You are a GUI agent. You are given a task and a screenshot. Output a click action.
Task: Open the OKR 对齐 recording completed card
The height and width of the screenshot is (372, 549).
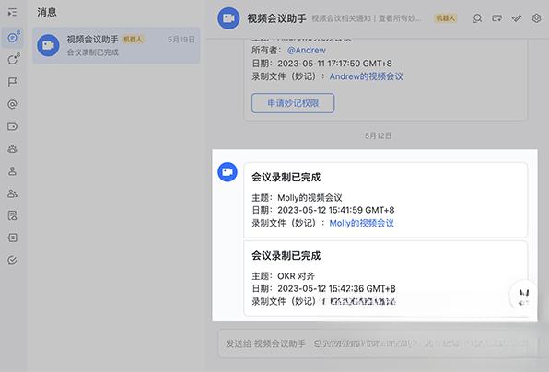[x=385, y=278]
